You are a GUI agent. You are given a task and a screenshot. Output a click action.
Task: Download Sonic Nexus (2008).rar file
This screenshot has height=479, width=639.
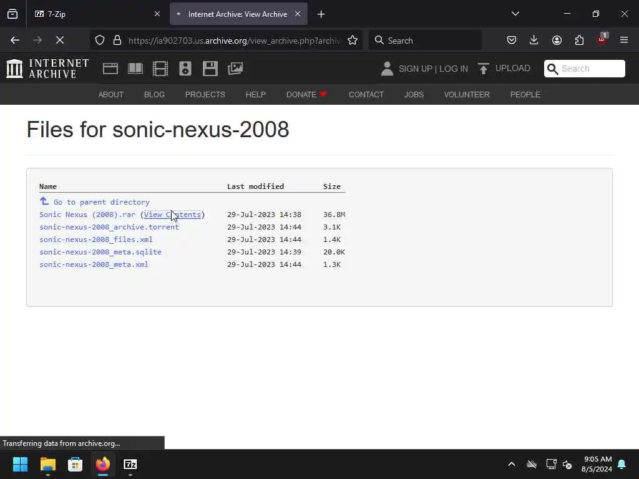point(87,215)
